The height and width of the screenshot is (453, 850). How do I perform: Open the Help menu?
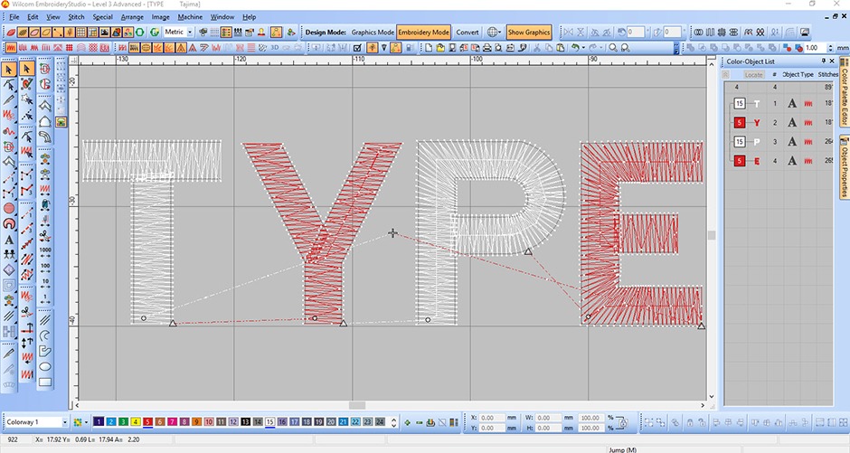249,17
